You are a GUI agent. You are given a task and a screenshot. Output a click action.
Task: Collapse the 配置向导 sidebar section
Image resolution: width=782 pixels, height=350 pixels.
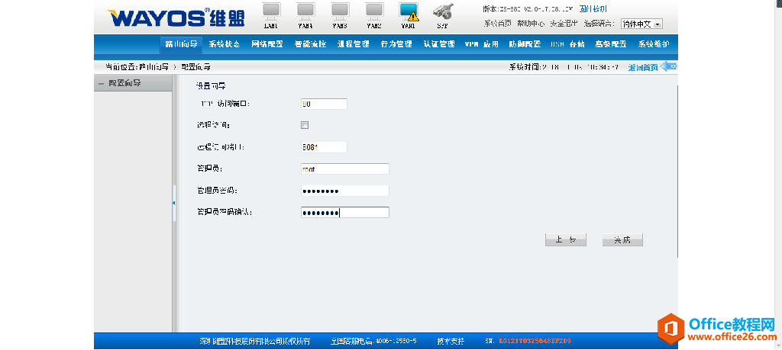tap(101, 83)
